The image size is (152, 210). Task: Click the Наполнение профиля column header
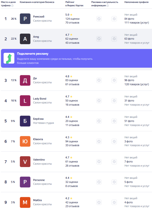(136, 2)
